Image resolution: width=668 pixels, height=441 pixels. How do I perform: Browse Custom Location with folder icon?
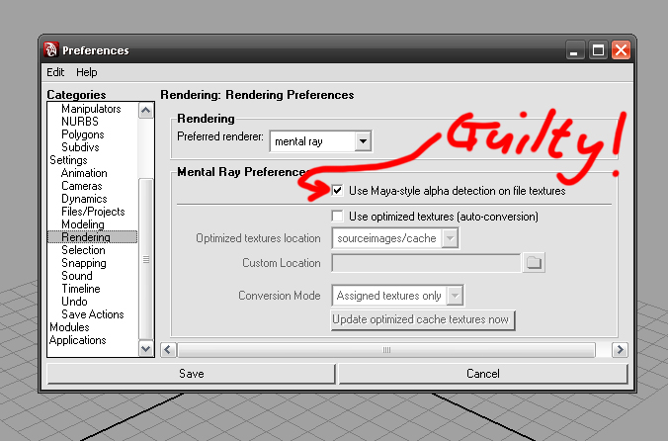(x=534, y=262)
